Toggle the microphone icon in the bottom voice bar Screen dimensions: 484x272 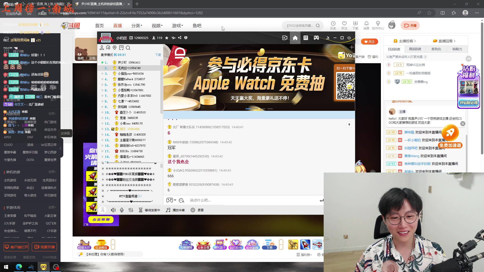coord(122,210)
